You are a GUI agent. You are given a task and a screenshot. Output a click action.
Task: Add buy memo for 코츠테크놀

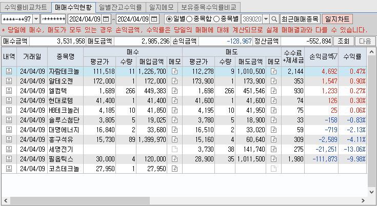(175, 169)
